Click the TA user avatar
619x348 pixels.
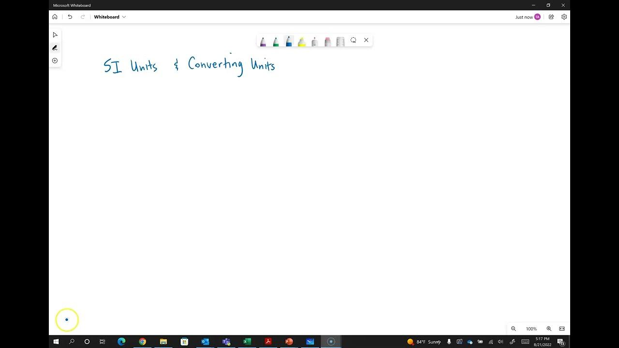537,17
